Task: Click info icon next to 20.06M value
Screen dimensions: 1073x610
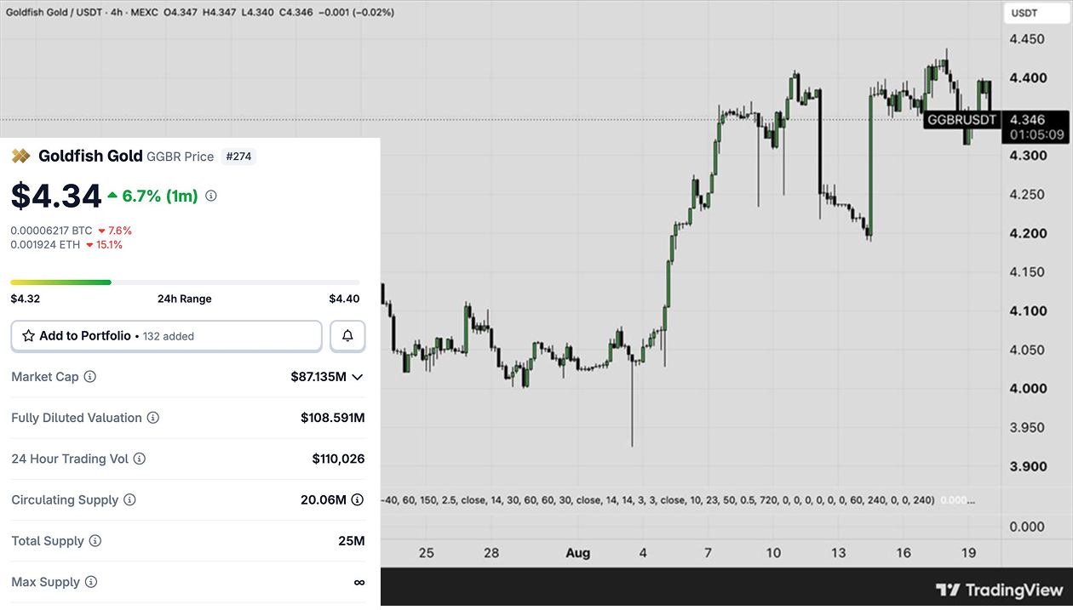Action: click(x=358, y=499)
